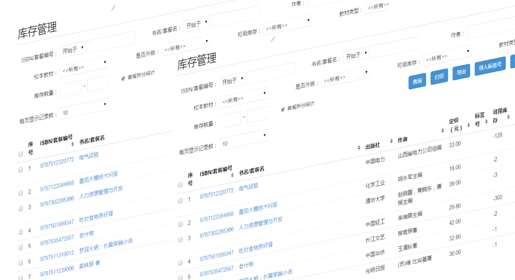
Task: Click sort arrows right of 作者 header
Action: [x=442, y=131]
